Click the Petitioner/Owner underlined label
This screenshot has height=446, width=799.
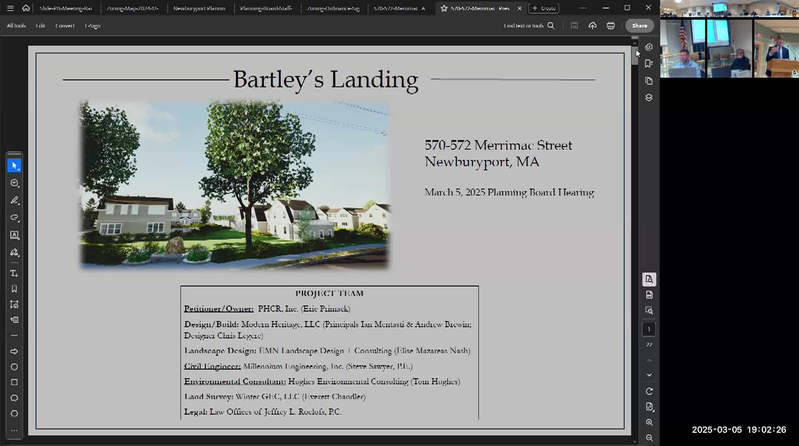(219, 309)
